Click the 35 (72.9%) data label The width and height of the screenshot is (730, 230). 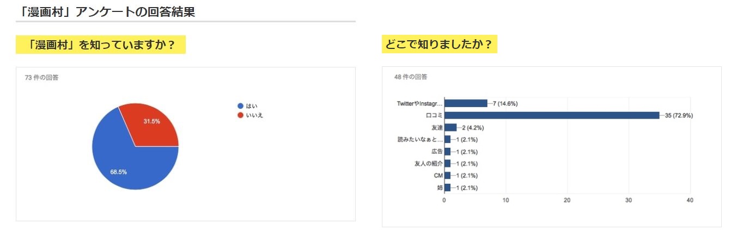pyautogui.click(x=677, y=115)
